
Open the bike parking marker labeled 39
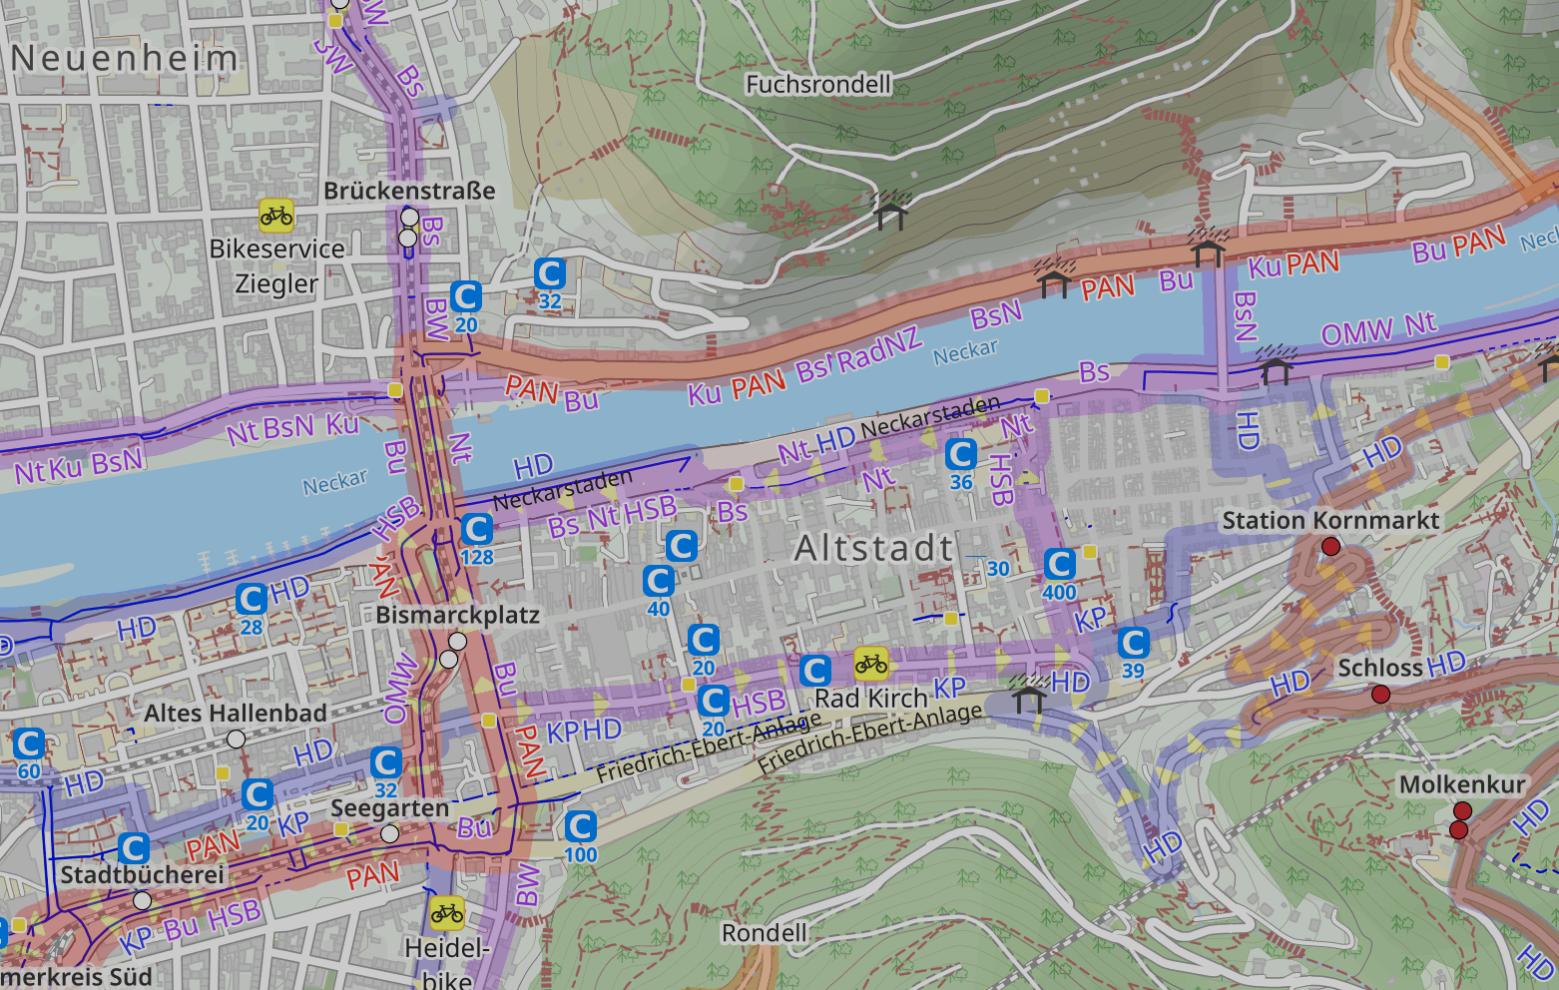click(1133, 643)
